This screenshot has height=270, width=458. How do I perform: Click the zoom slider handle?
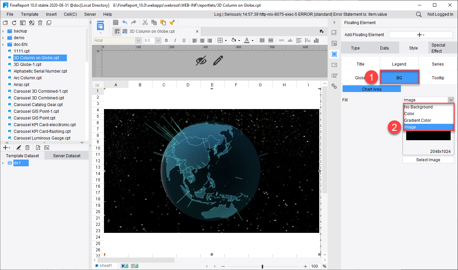(262, 266)
